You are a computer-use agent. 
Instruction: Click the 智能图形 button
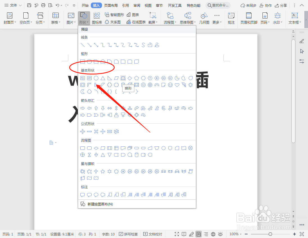coord(115,15)
